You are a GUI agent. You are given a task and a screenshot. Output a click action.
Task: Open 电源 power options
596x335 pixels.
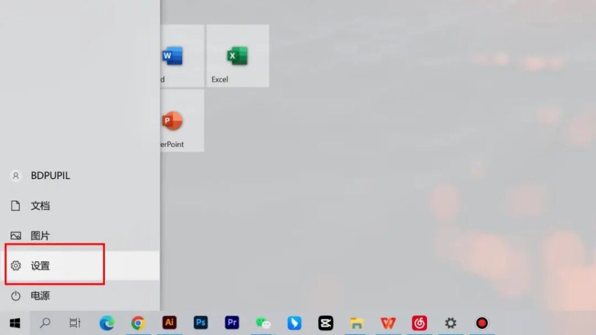click(80, 295)
